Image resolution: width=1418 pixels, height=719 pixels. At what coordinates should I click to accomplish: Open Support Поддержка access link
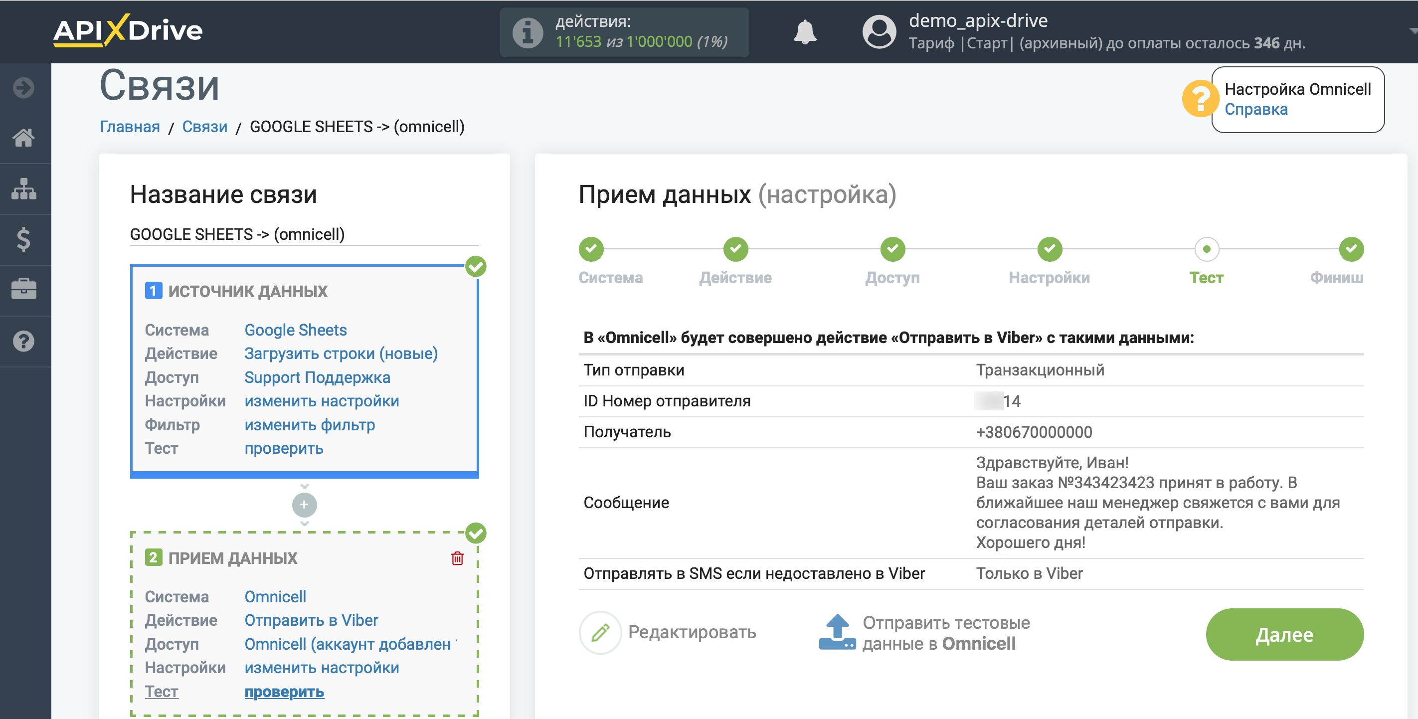(317, 377)
